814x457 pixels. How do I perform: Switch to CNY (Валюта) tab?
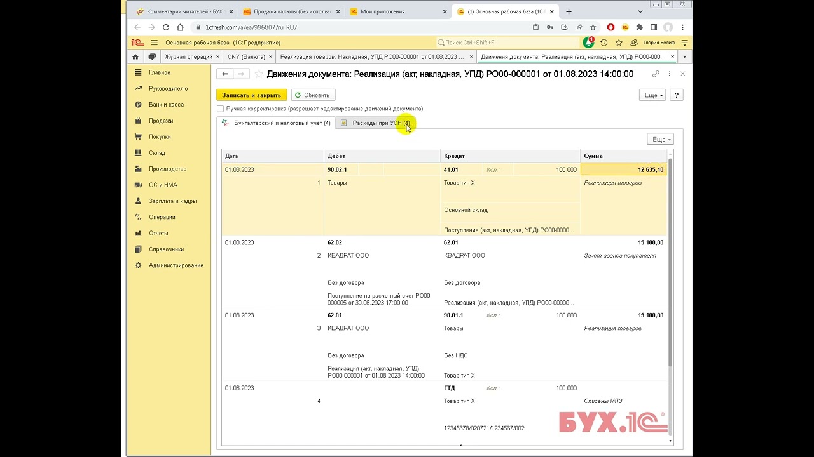246,56
